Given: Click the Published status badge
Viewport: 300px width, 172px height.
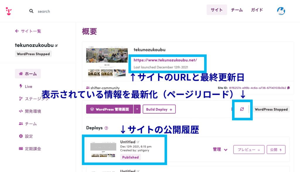Looking at the screenshot, I should click(x=130, y=157).
